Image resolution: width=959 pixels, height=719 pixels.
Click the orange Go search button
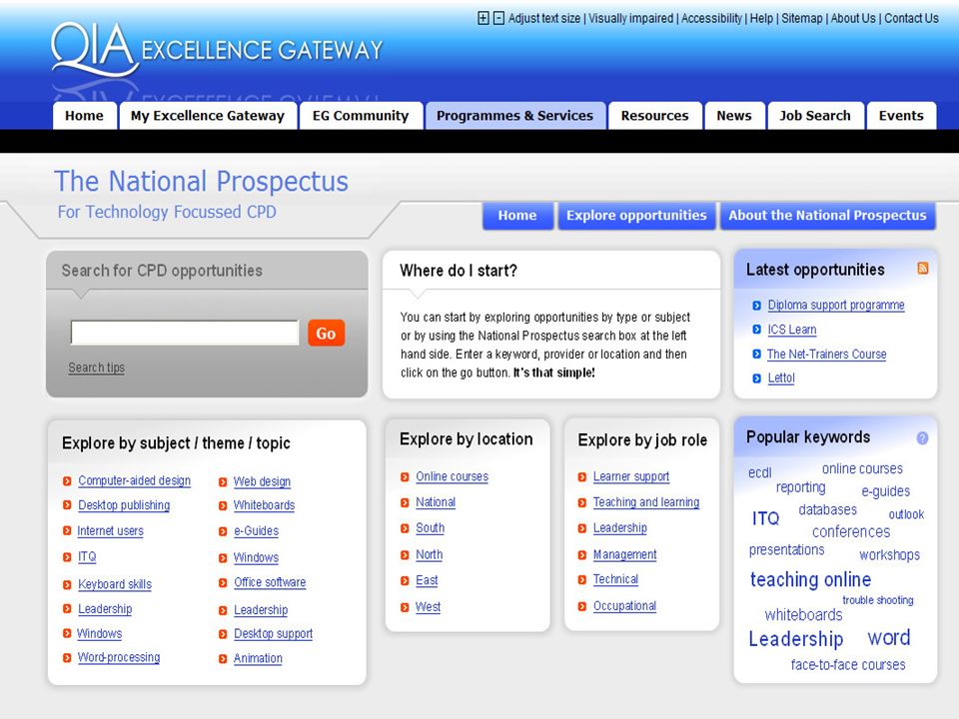click(x=326, y=334)
